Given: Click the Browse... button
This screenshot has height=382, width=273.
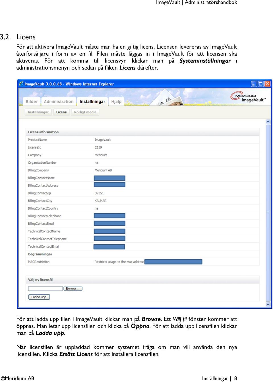Looking at the screenshot, I should coord(73,289).
